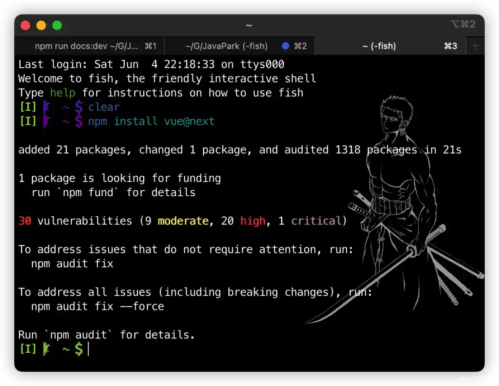Click the green 'help' word
499x386 pixels.
[63, 93]
